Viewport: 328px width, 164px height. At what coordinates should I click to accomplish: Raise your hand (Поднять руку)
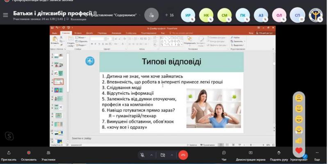278,155
